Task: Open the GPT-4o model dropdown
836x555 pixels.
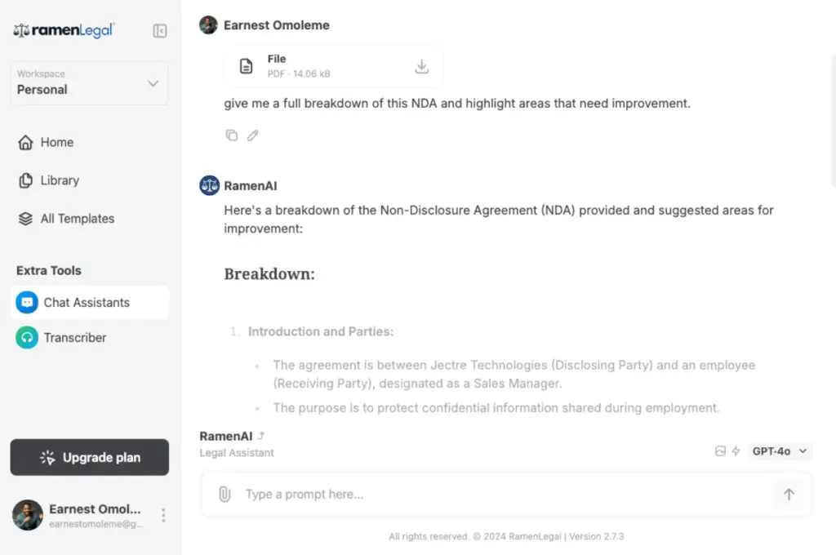Action: click(779, 451)
